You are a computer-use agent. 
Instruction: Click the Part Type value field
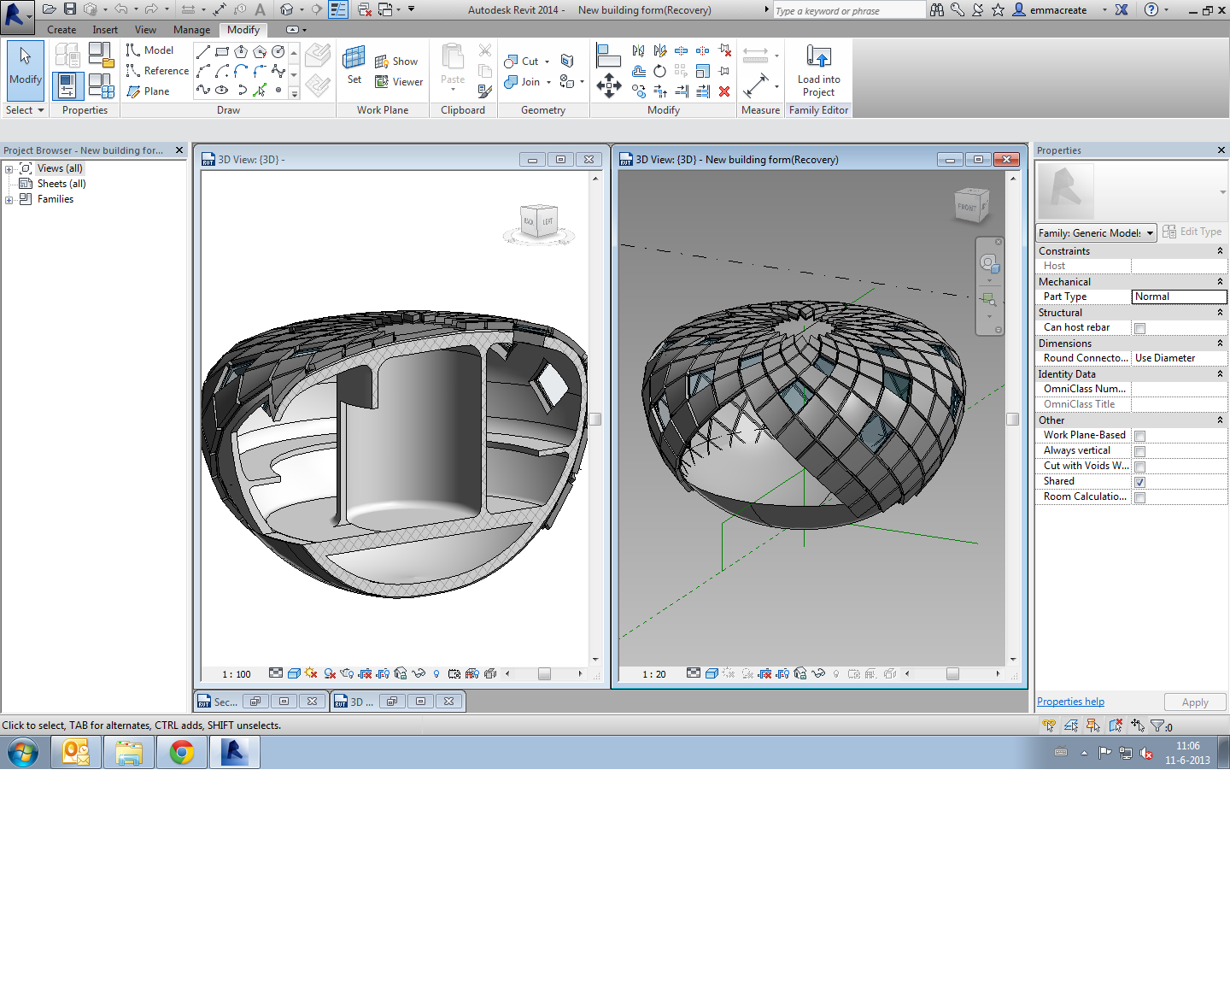coord(1179,297)
